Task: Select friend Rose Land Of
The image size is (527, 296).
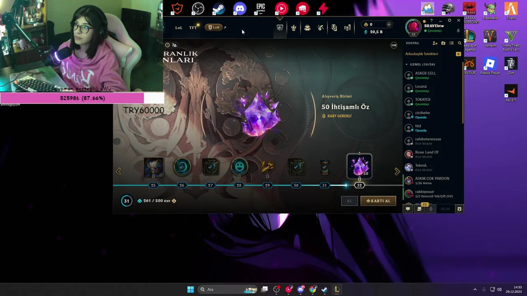Action: coord(433,154)
